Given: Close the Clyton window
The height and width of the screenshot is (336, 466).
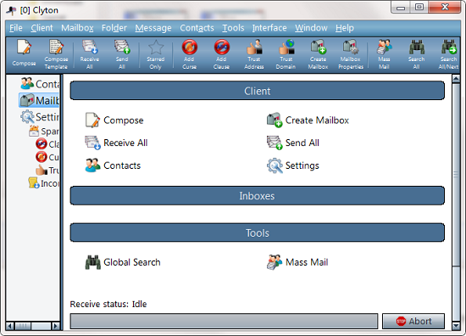Looking at the screenshot, I should 445,7.
